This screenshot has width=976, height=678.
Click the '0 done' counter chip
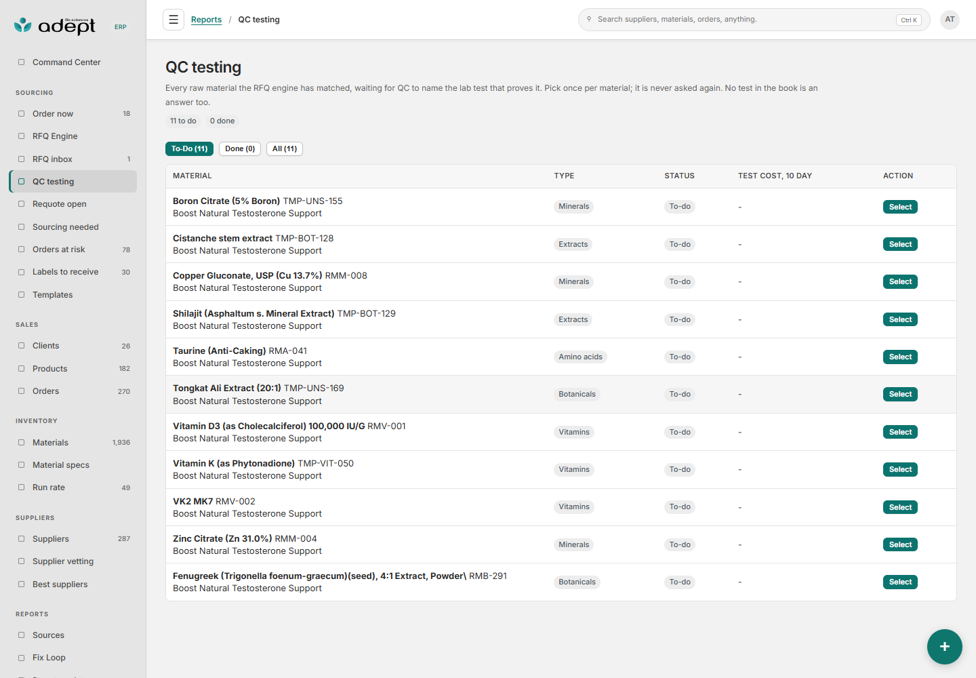pos(222,121)
